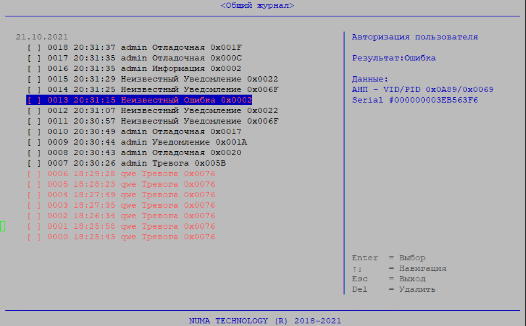Tick checkbox for log entry 0017
Screen dimensions: 526x326
(x=34, y=58)
